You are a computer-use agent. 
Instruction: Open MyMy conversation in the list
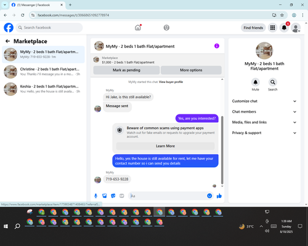[x=43, y=54]
